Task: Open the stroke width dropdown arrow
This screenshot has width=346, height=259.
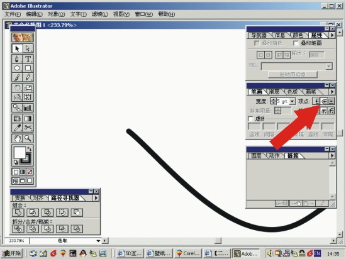Action: coord(292,101)
